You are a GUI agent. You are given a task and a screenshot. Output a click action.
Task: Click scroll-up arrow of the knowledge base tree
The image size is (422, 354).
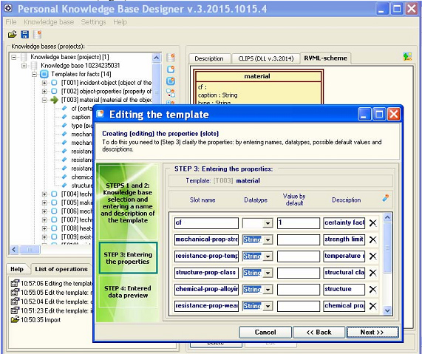(156, 58)
